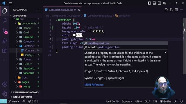The width and height of the screenshot is (186, 104).
Task: Open notifications bell icon
Action: [x=181, y=101]
